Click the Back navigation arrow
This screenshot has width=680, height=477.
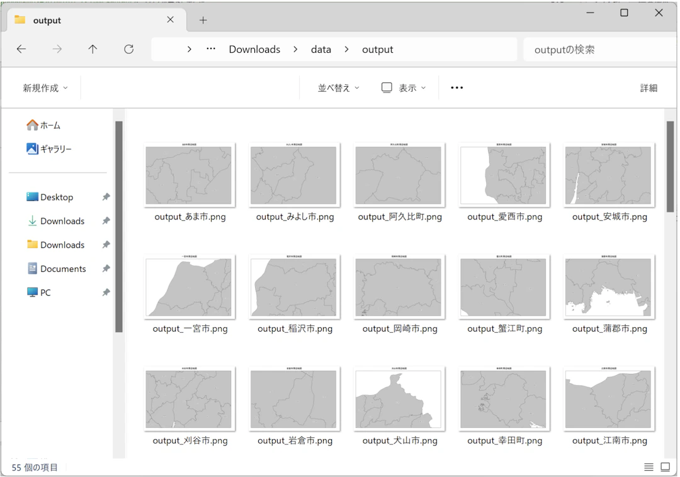coord(21,49)
